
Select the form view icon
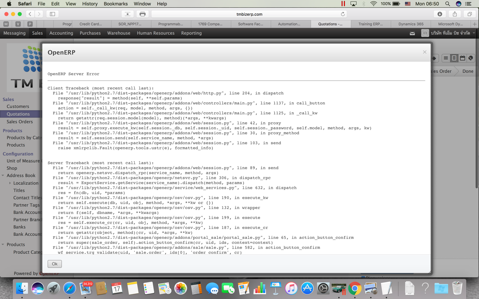[x=454, y=58]
